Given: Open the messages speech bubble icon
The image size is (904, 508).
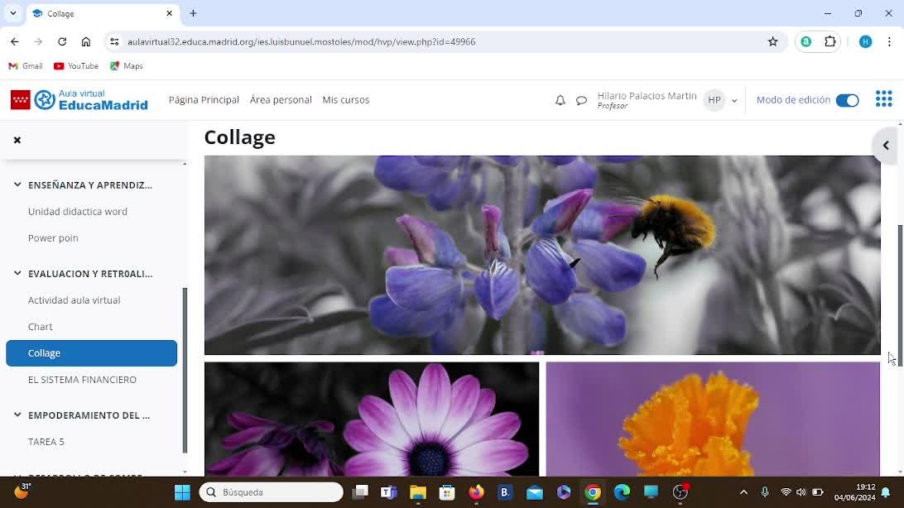Looking at the screenshot, I should pyautogui.click(x=581, y=100).
